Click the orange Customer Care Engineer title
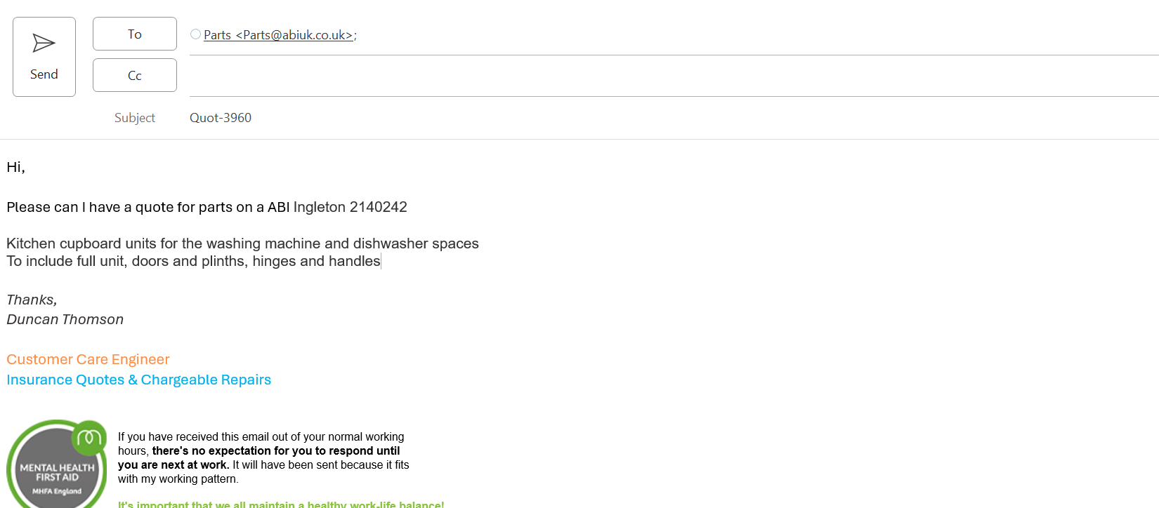 [x=88, y=359]
